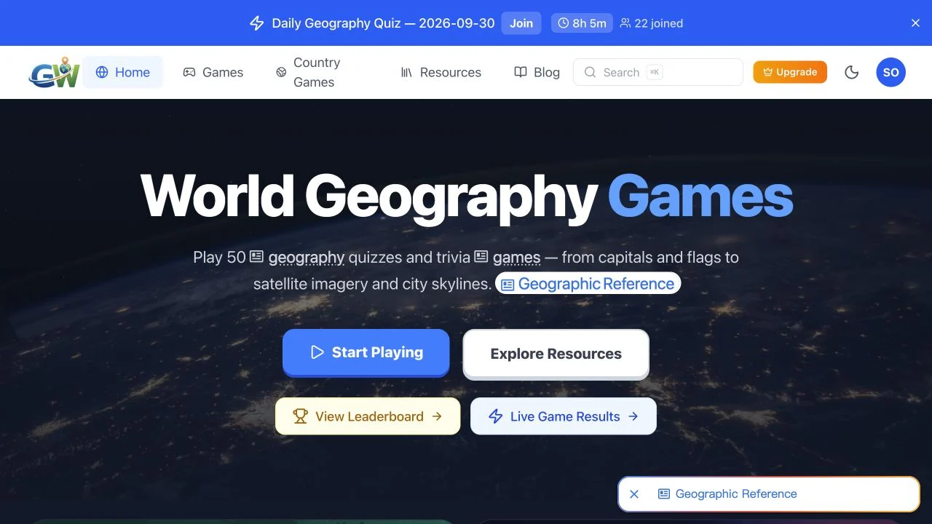Click the 8h 5m countdown badge
Viewport: 932px width, 524px height.
point(582,23)
